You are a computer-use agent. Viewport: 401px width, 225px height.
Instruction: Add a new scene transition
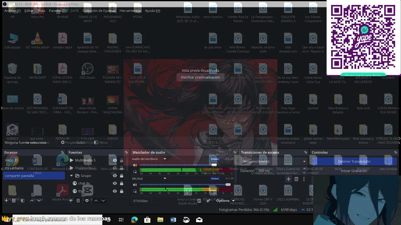(x=288, y=179)
